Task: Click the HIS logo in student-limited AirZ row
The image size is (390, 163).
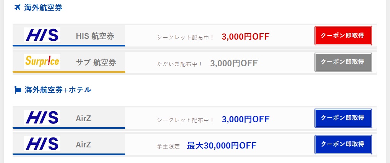Action: pyautogui.click(x=42, y=144)
